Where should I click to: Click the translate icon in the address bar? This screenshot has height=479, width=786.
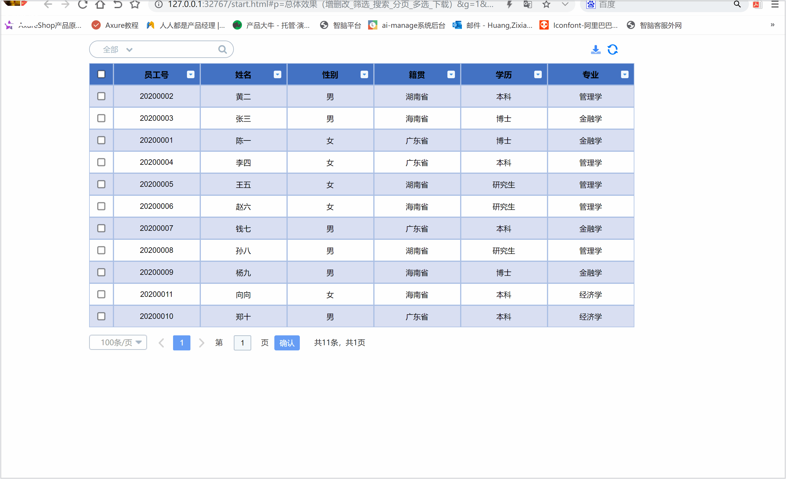click(x=528, y=4)
